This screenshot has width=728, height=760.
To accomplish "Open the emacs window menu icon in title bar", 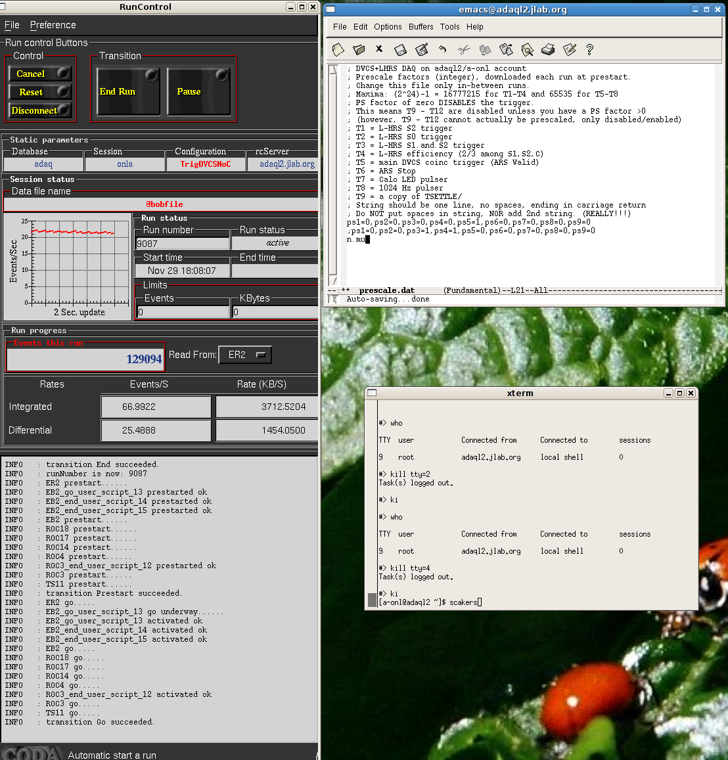I will point(330,9).
